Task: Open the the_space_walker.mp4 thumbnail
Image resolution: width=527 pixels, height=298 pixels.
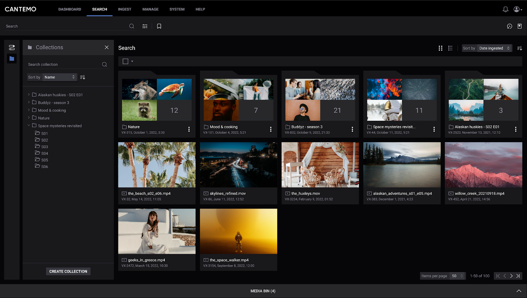Action: (238, 231)
